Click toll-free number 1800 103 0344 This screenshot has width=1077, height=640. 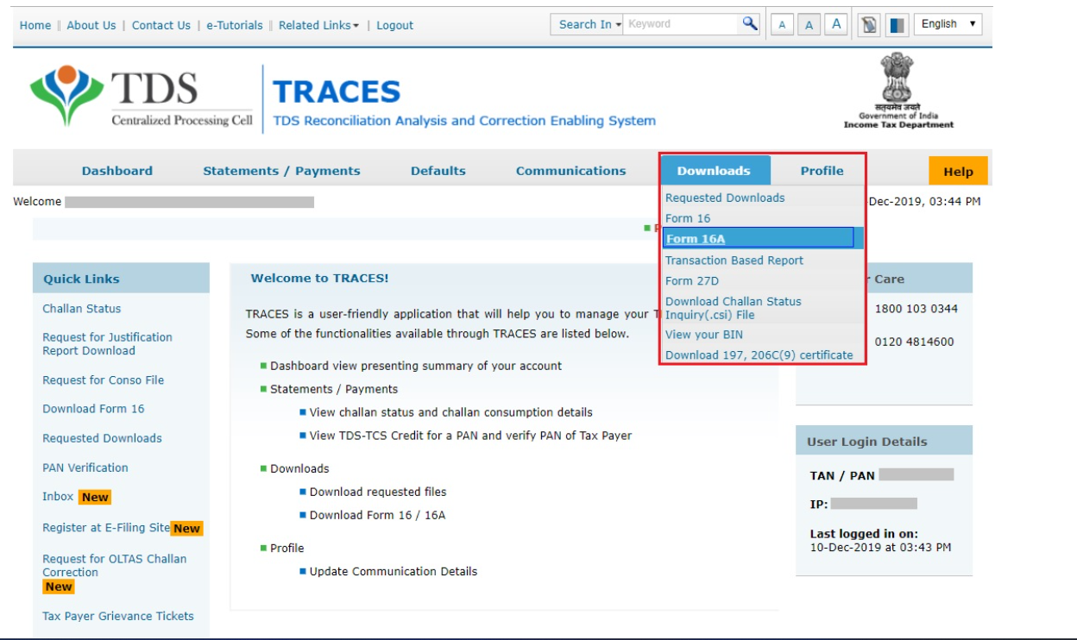tap(916, 309)
